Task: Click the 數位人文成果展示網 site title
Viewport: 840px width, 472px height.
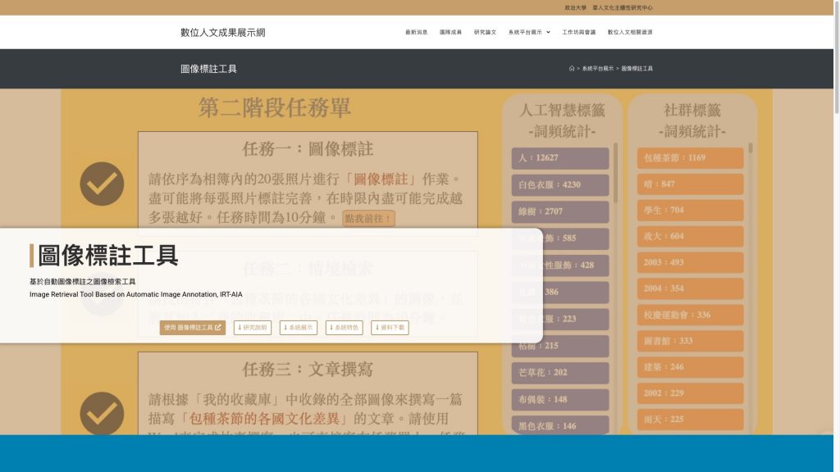Action: pos(223,33)
